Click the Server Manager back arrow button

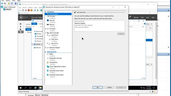(x=21, y=17)
